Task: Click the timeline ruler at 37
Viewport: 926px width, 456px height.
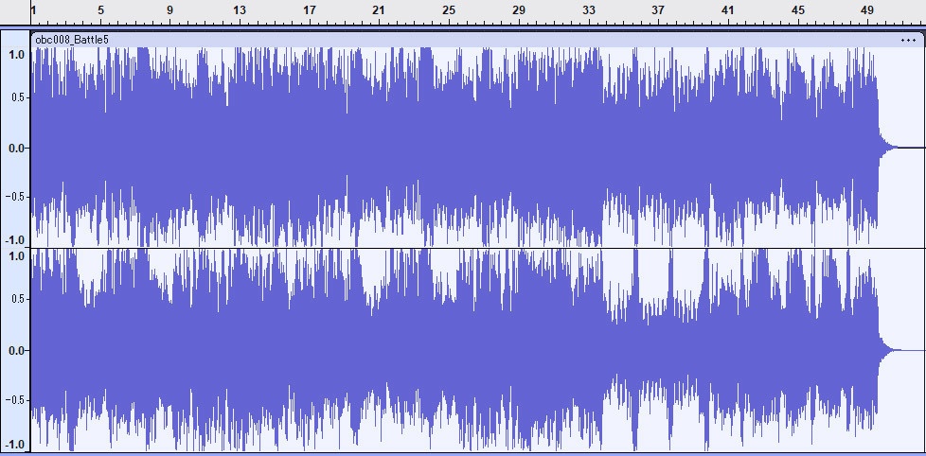Action: (x=658, y=10)
